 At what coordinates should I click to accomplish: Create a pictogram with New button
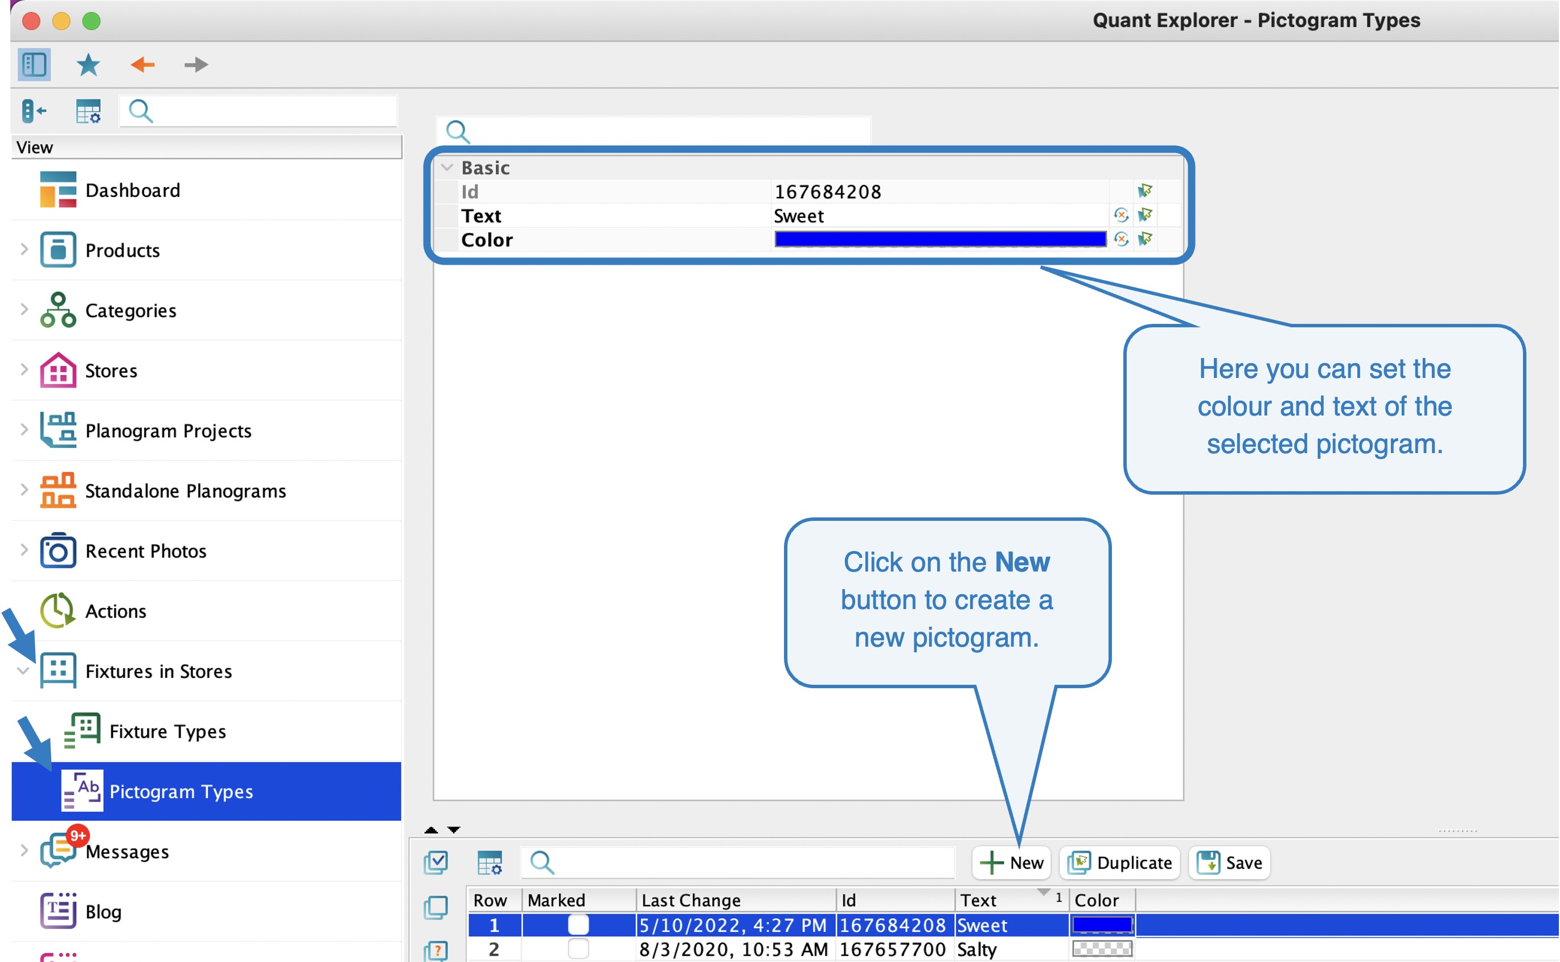pos(1012,863)
